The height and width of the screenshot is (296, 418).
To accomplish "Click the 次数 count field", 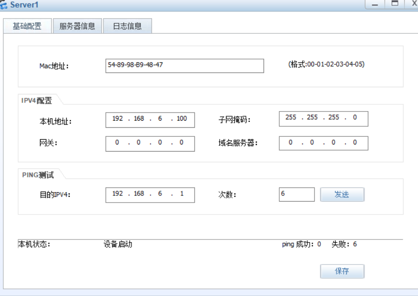I will coord(297,194).
